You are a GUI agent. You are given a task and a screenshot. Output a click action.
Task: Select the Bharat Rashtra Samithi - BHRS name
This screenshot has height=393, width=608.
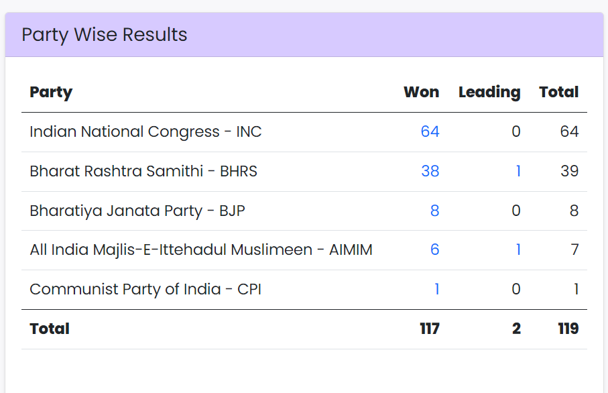(x=143, y=171)
